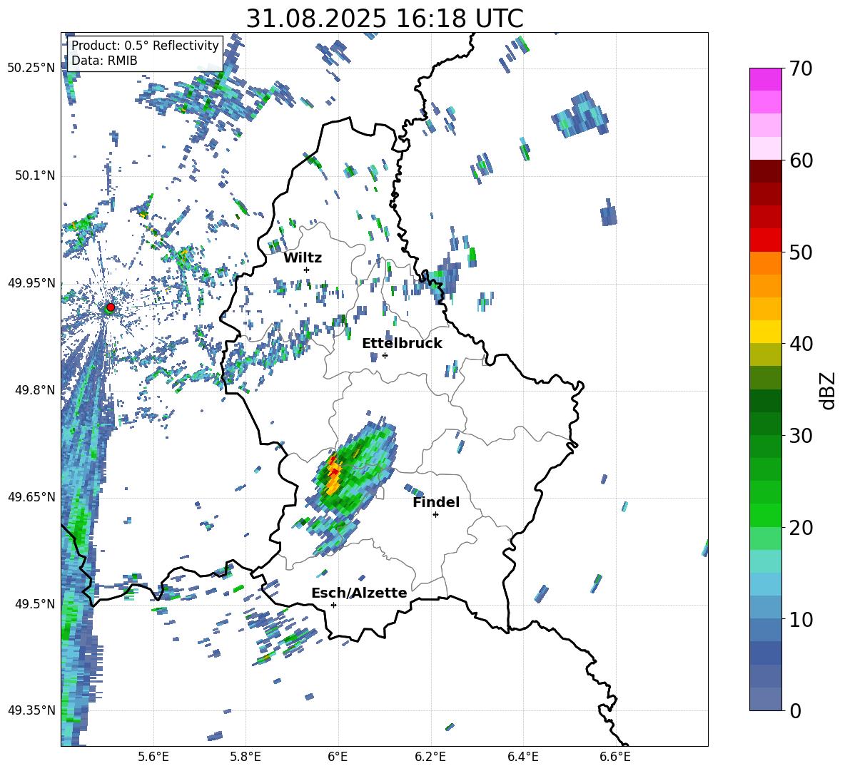The width and height of the screenshot is (845, 771).
Task: Click the Ettelbruck city label
Action: [402, 344]
